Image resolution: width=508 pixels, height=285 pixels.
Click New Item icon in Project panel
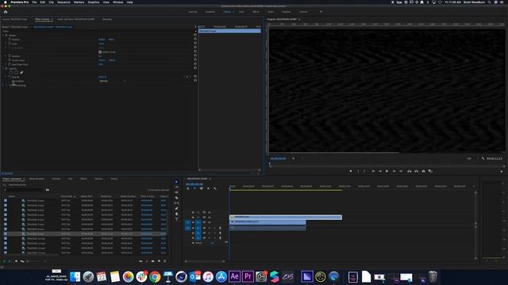[159, 261]
